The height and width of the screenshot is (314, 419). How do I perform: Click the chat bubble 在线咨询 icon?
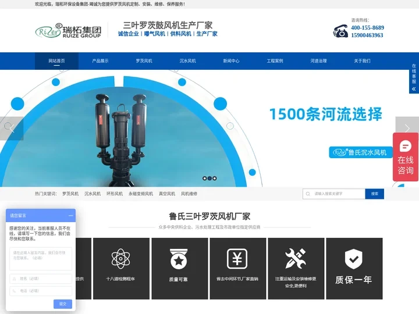pos(406,146)
